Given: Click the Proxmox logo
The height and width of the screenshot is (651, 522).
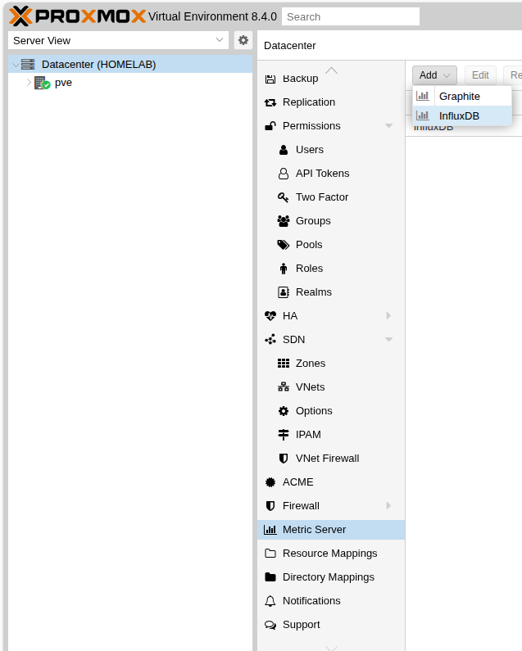Looking at the screenshot, I should coord(78,16).
